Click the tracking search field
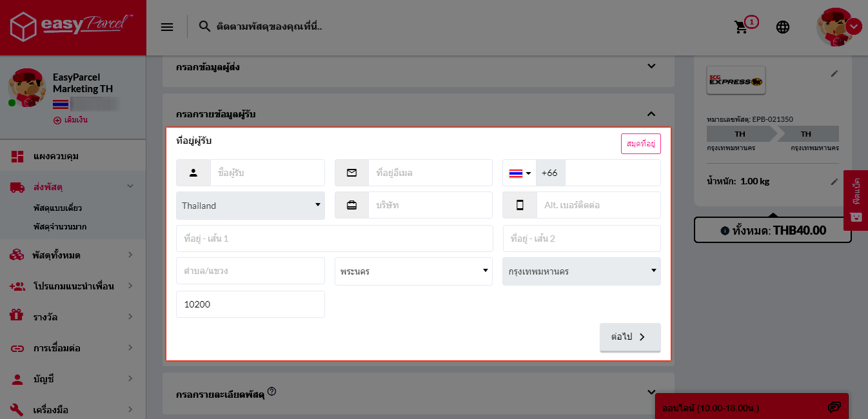This screenshot has width=868, height=419. tap(269, 26)
